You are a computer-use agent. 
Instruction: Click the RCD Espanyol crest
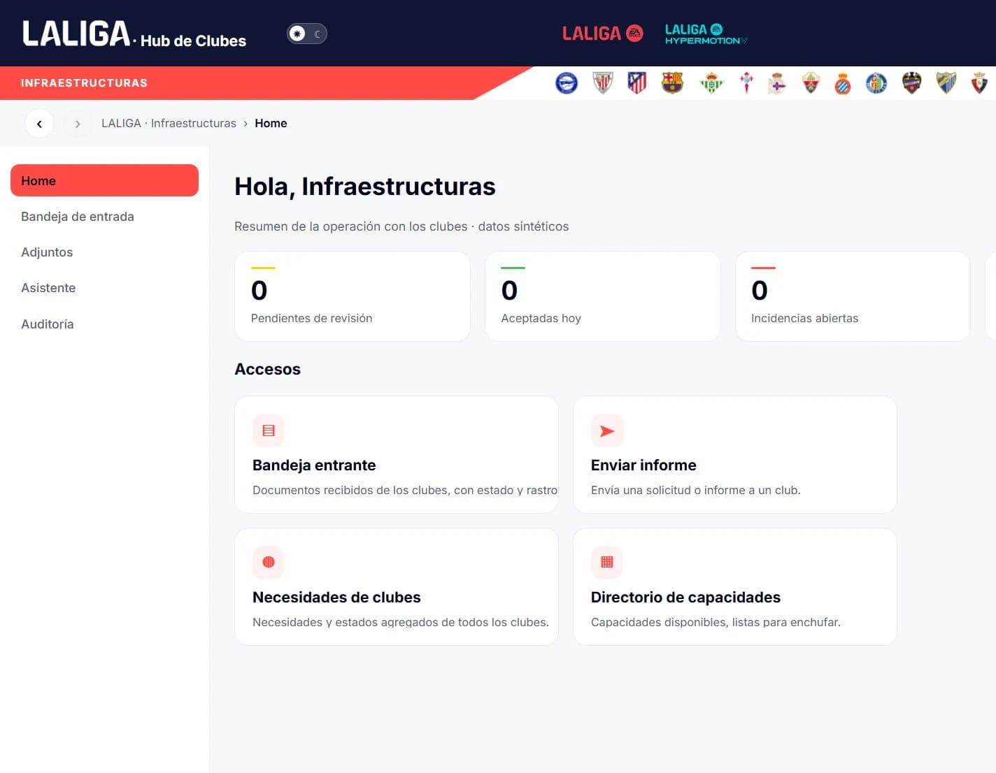[843, 83]
